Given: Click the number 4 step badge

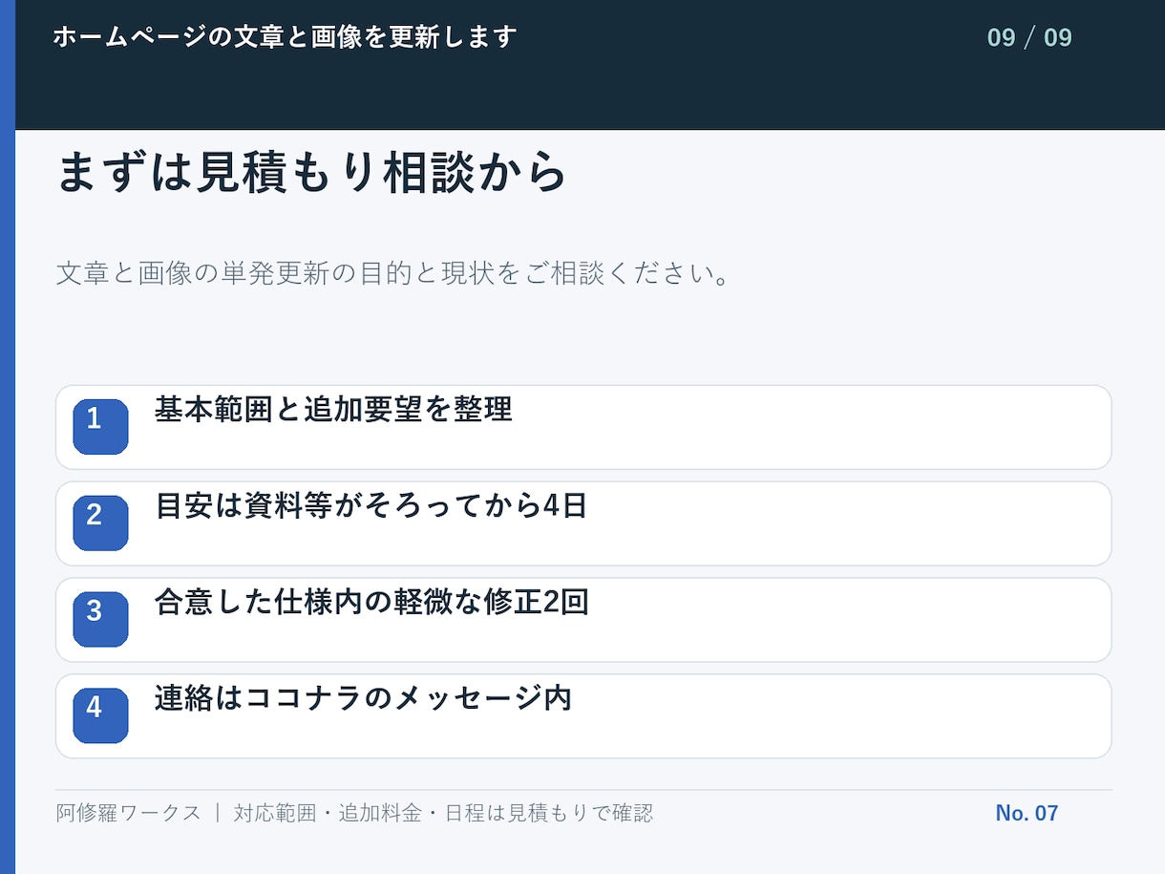Looking at the screenshot, I should (x=100, y=716).
